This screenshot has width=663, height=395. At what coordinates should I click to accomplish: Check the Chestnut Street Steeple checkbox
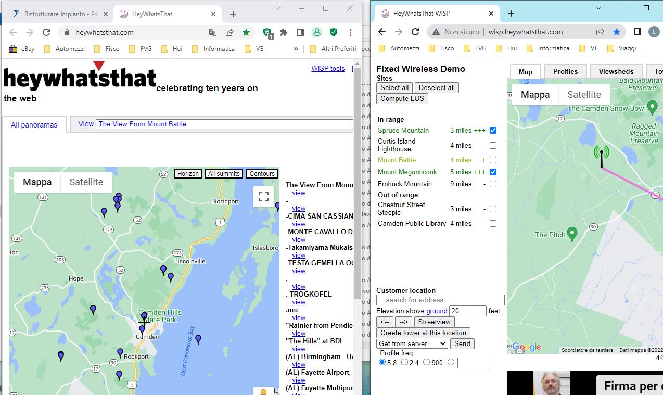pyautogui.click(x=493, y=209)
